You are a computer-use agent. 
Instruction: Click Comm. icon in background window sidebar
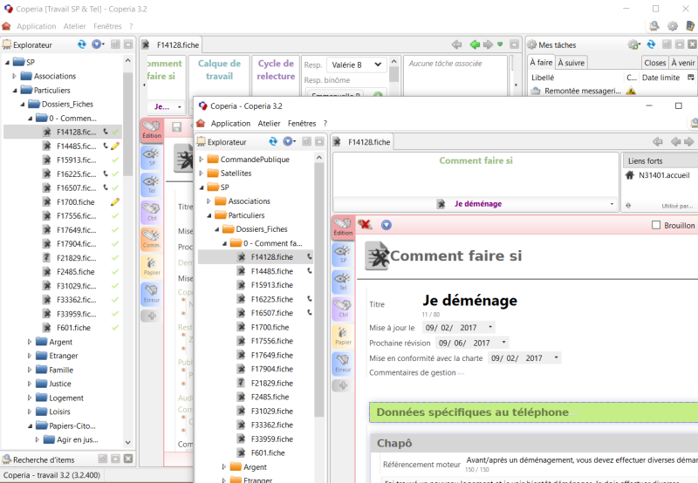pos(152,238)
